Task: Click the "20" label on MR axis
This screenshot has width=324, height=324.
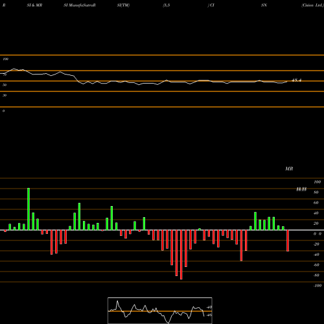Action: click(x=316, y=224)
